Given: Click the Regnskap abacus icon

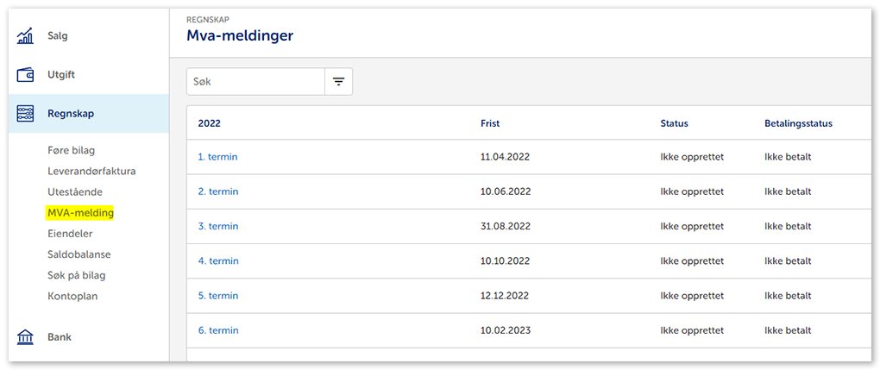Looking at the screenshot, I should [x=25, y=113].
